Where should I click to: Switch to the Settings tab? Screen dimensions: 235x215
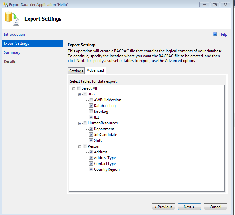[x=76, y=71]
